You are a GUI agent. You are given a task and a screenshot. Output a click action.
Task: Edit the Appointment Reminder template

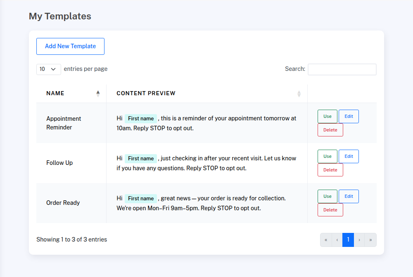[349, 117]
